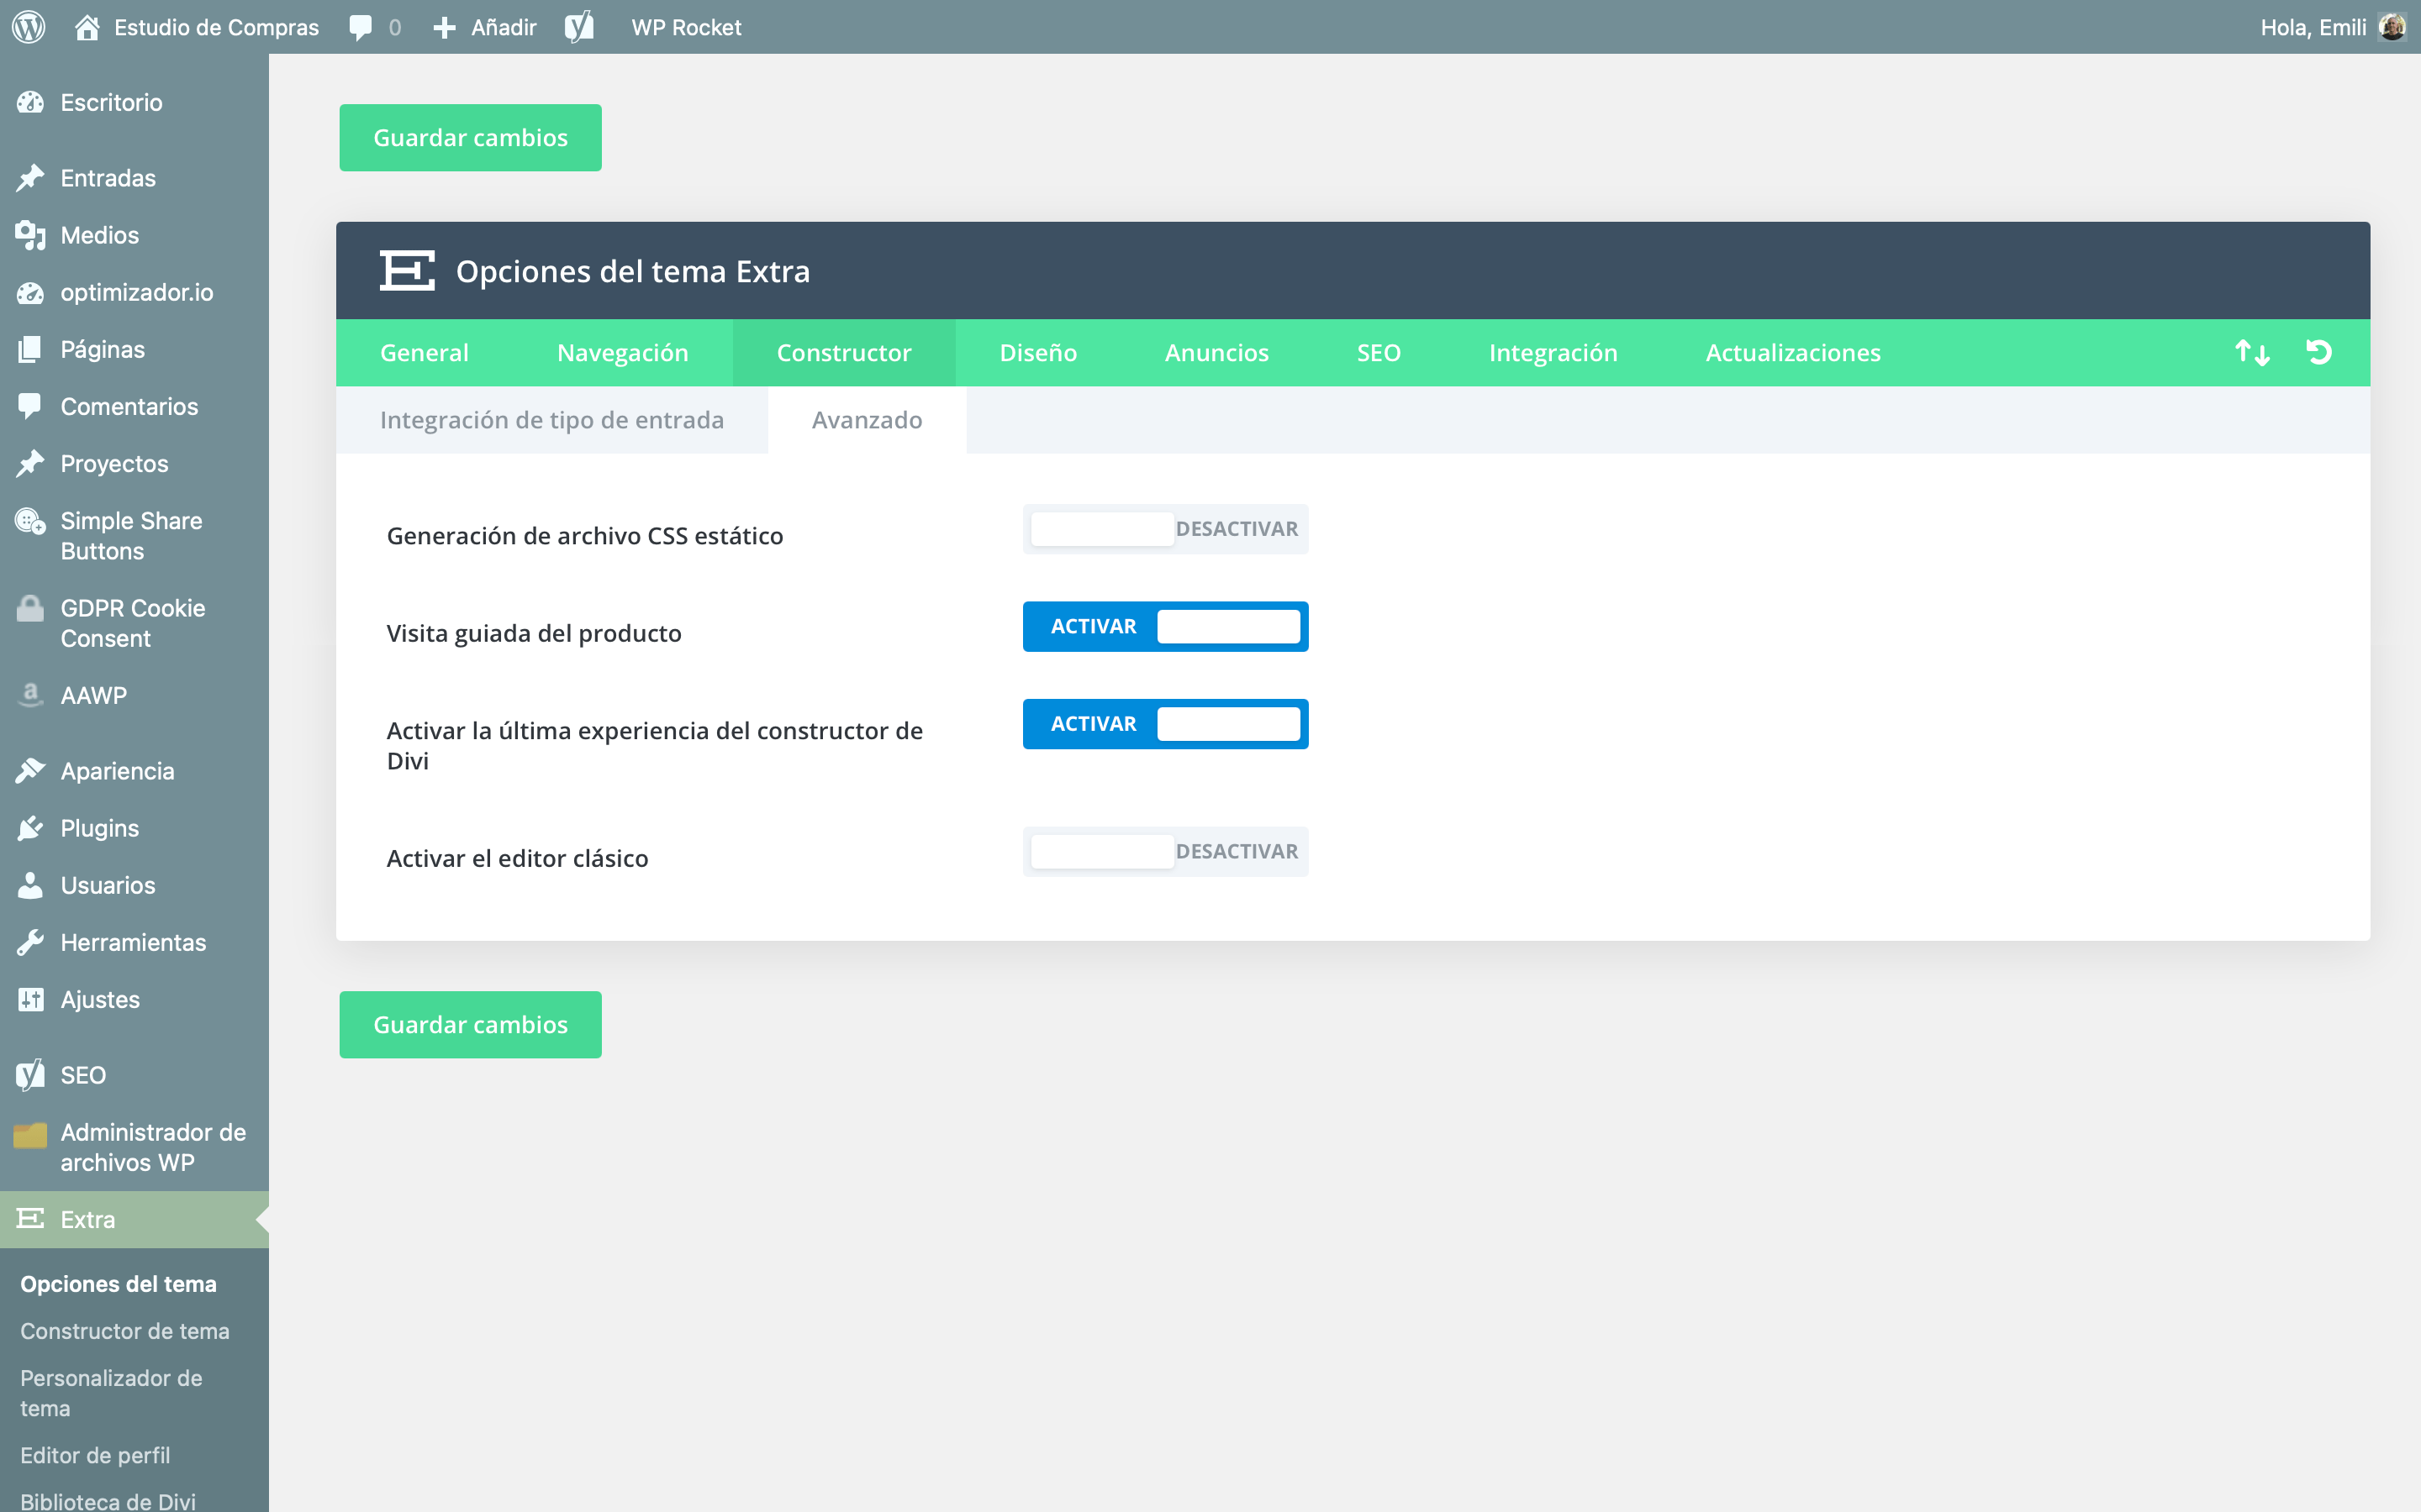The image size is (2421, 1512).
Task: Switch to the Navegación tab
Action: click(x=622, y=353)
